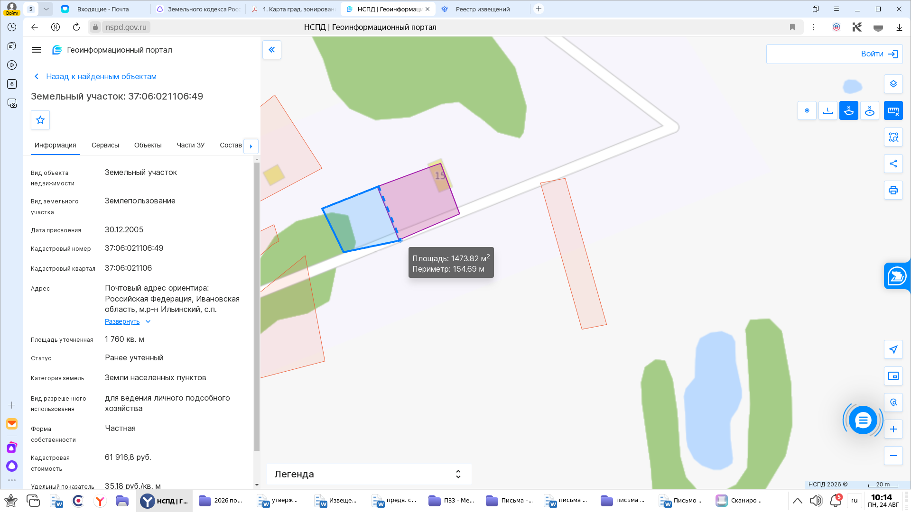
Task: Expand the full address with Развернуть
Action: pos(128,321)
